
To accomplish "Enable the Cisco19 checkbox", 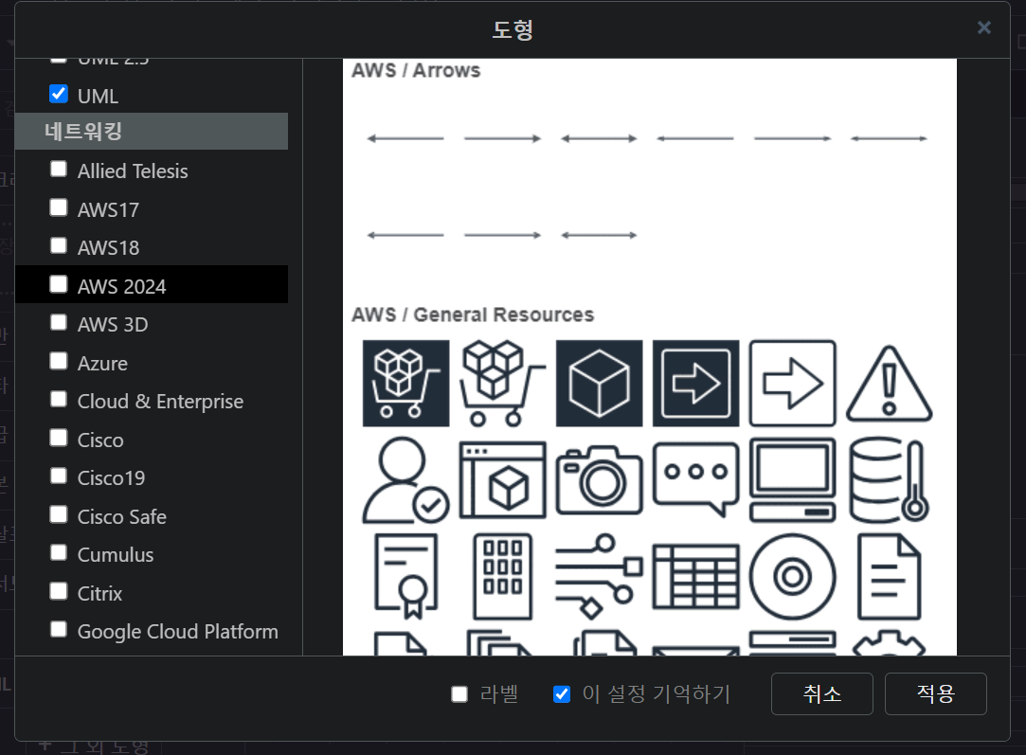I will coord(59,476).
